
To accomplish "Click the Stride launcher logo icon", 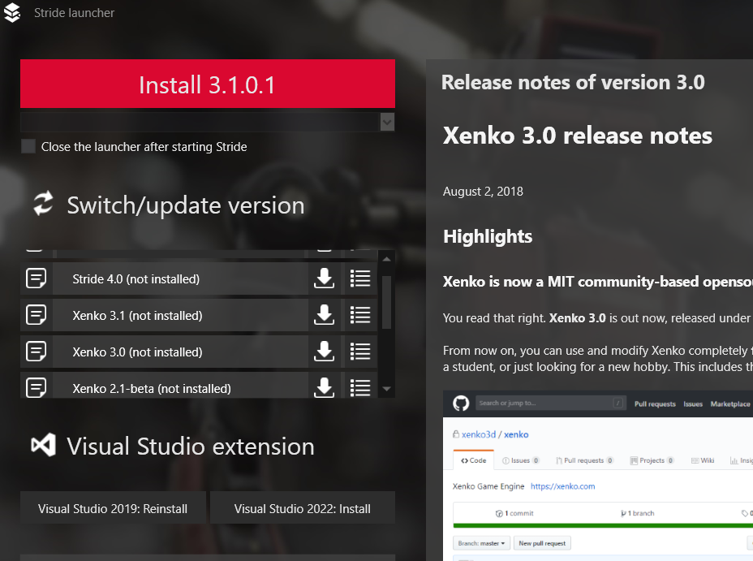I will pos(12,12).
